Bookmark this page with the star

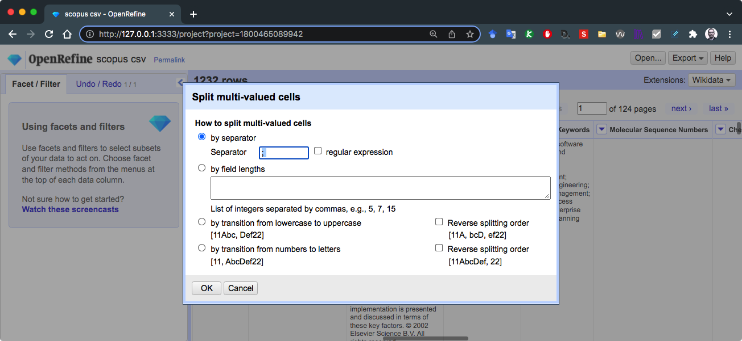click(x=470, y=34)
